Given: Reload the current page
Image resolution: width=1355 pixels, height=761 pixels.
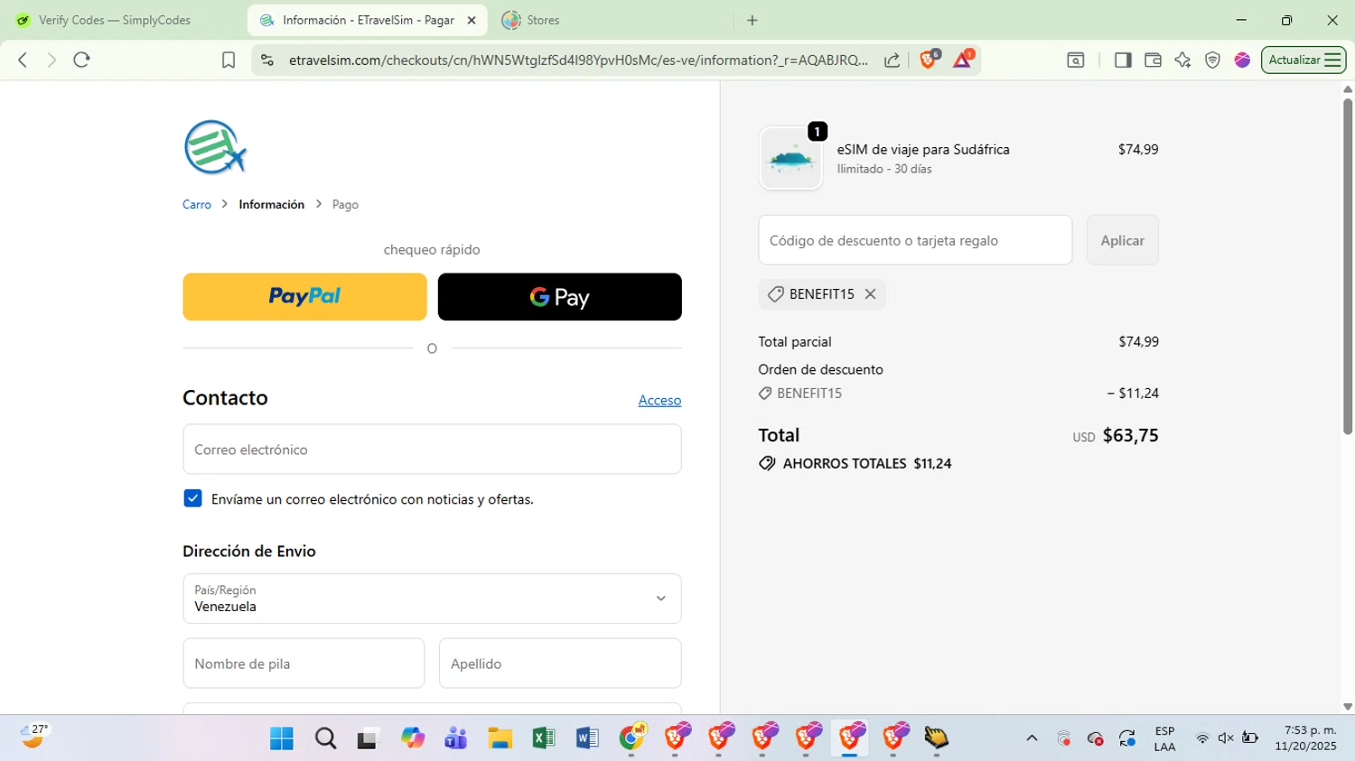Looking at the screenshot, I should pos(81,60).
